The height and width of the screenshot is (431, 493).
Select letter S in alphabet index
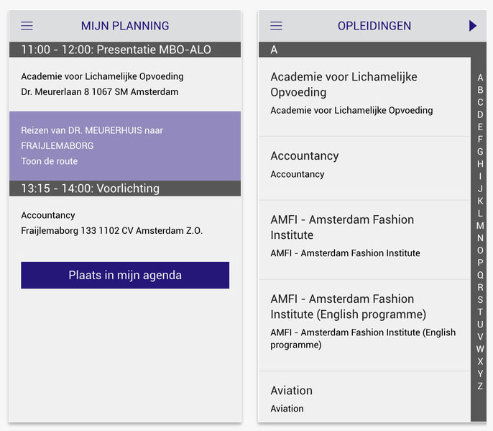[x=480, y=299]
